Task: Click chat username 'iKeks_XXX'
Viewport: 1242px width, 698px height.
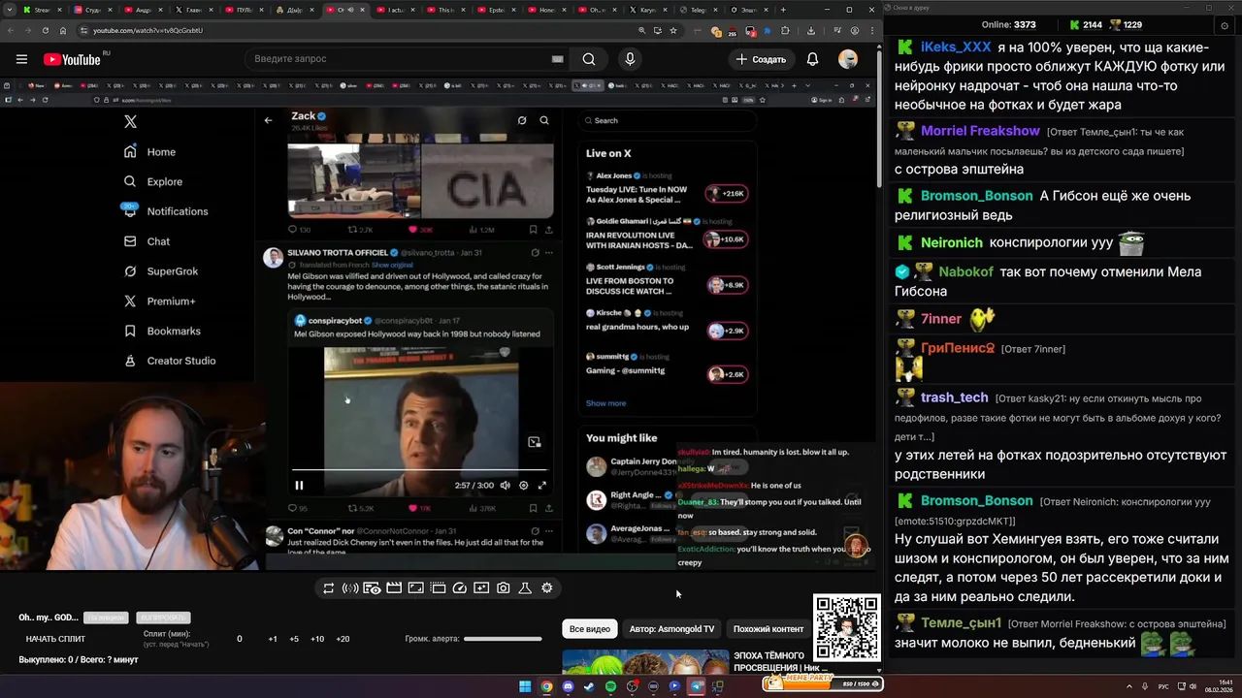Action: click(956, 48)
